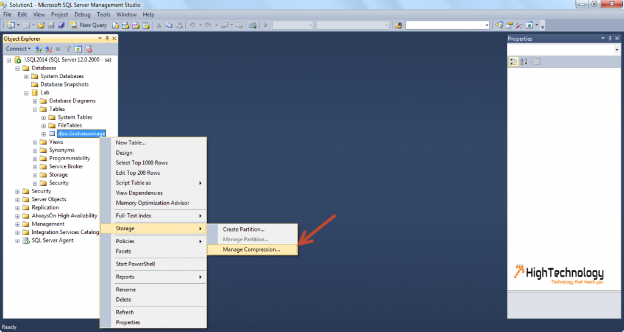Image resolution: width=624 pixels, height=332 pixels.
Task: Choose Create Partition from Storage submenu
Action: click(x=252, y=230)
